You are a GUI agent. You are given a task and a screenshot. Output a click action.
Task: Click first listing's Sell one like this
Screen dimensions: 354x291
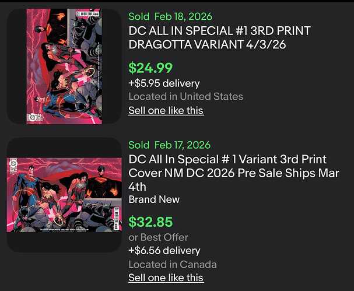point(166,111)
